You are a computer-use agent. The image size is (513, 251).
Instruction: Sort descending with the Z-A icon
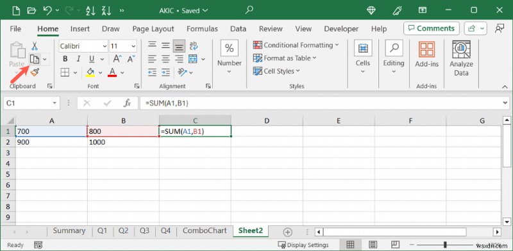107,10
